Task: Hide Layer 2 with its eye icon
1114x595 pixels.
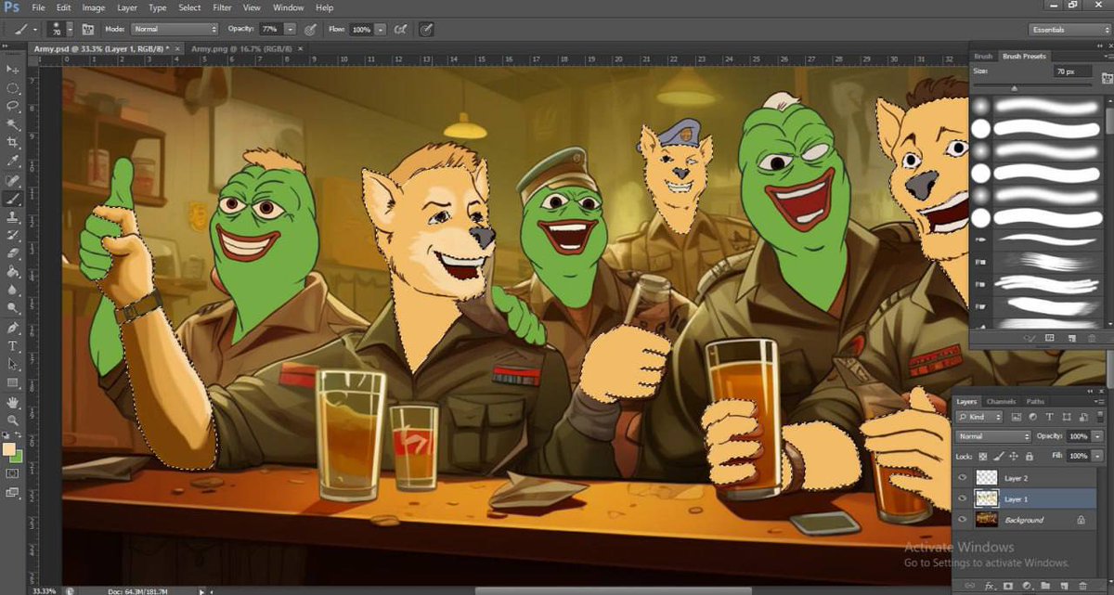Action: (x=962, y=477)
